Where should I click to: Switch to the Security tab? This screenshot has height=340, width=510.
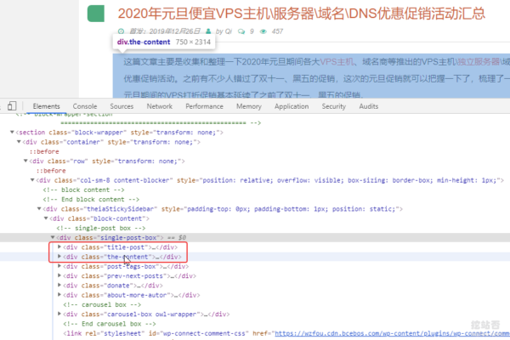point(334,106)
